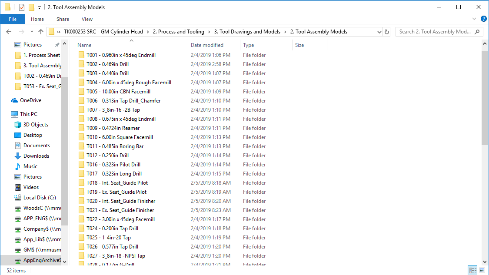Click the New Folder quick access icon
This screenshot has width=489, height=275.
coord(31,7)
